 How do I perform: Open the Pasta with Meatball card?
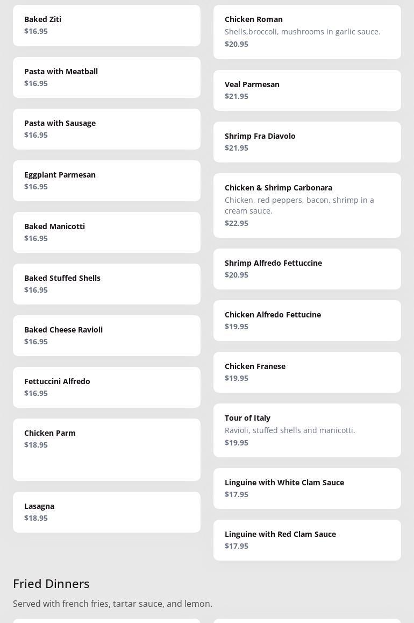coord(106,77)
